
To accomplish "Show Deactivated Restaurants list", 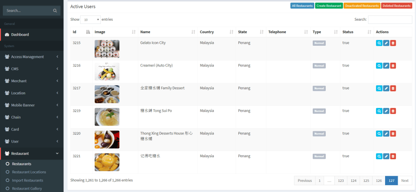I will coord(362,6).
